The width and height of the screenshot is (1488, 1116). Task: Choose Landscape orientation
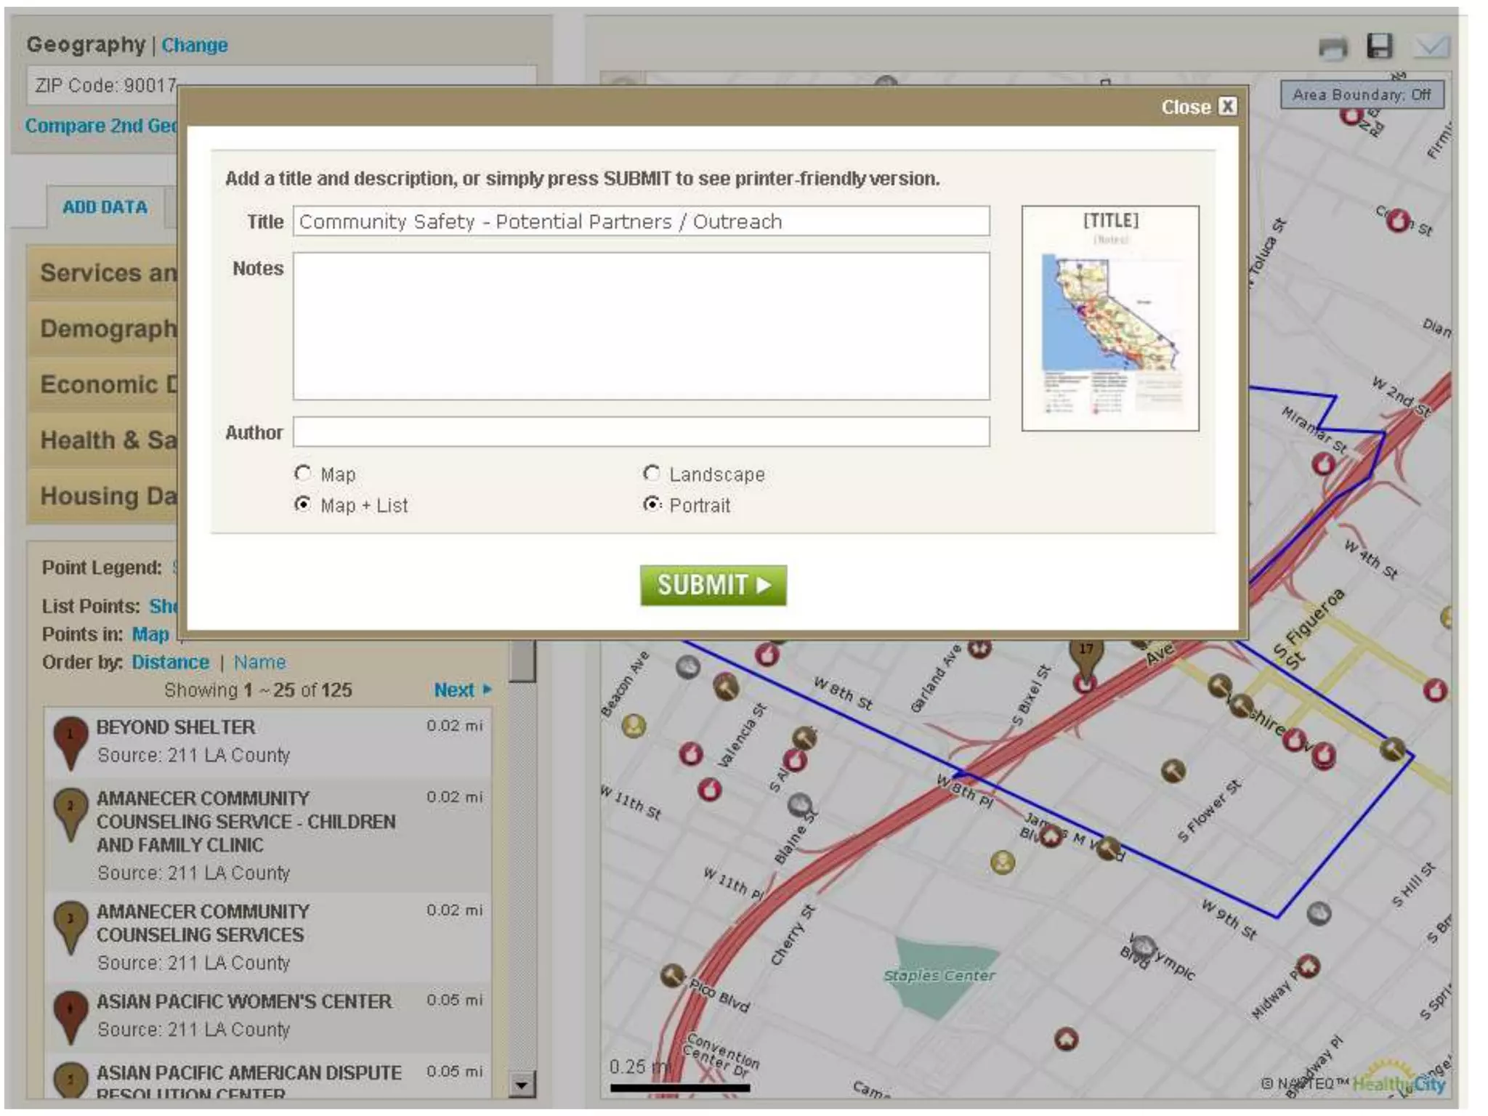click(x=652, y=473)
